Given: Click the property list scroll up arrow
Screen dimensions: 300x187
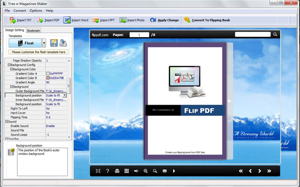Looking at the screenshot, I should coord(69,60).
